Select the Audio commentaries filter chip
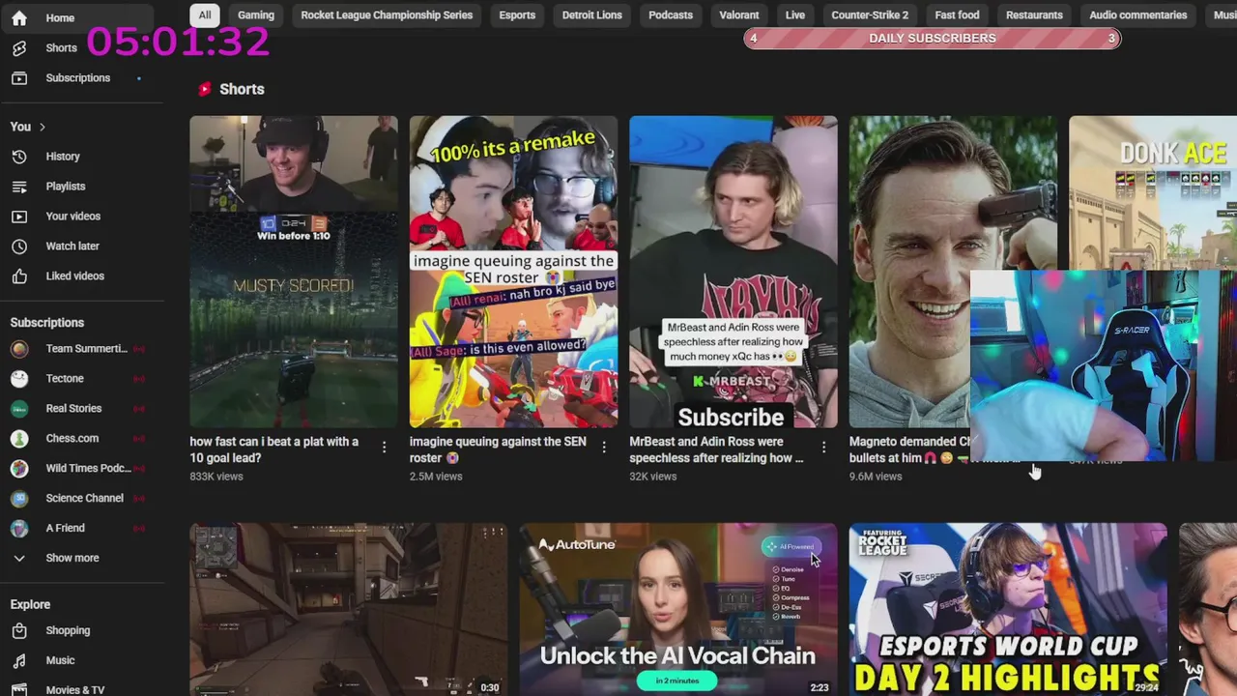 [x=1138, y=14]
